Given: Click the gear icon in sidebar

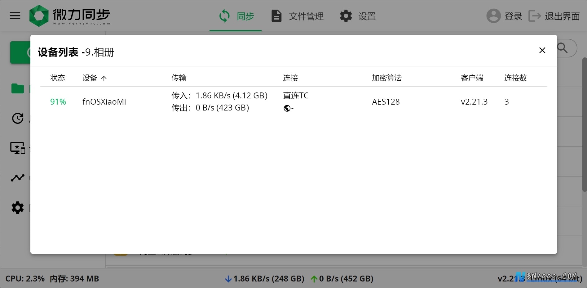Looking at the screenshot, I should [18, 208].
